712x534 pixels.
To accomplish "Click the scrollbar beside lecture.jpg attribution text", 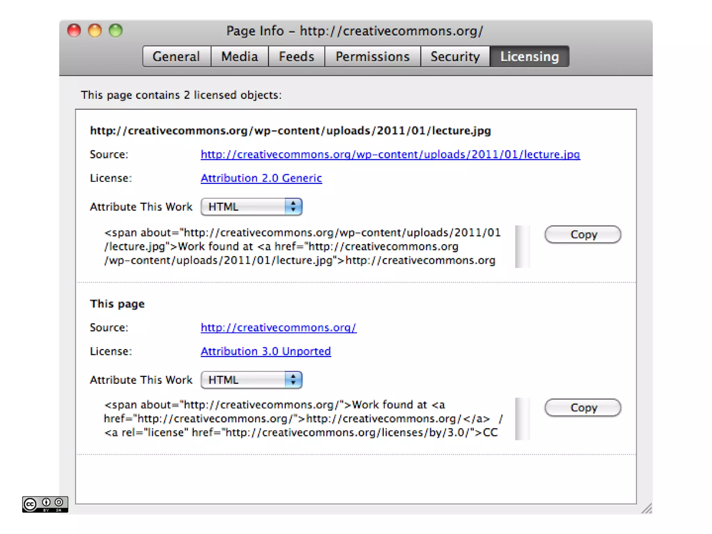I will 522,246.
